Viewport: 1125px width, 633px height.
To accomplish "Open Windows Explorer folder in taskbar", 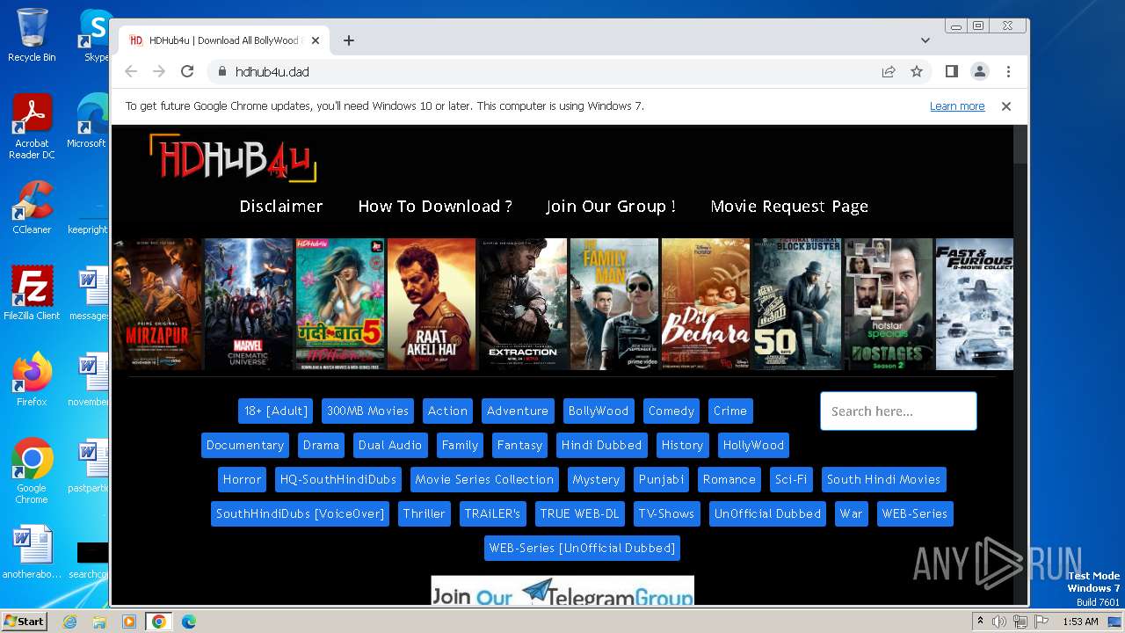I will (x=99, y=622).
